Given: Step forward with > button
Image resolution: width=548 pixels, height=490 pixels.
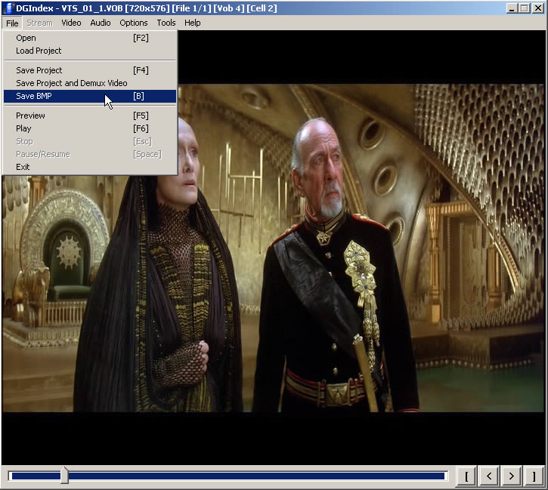Looking at the screenshot, I should coord(511,476).
